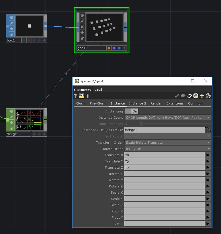Image resolution: width=221 pixels, height=234 pixels.
Task: Toggle clone immune arrow flag on box1
Action: click(12, 29)
